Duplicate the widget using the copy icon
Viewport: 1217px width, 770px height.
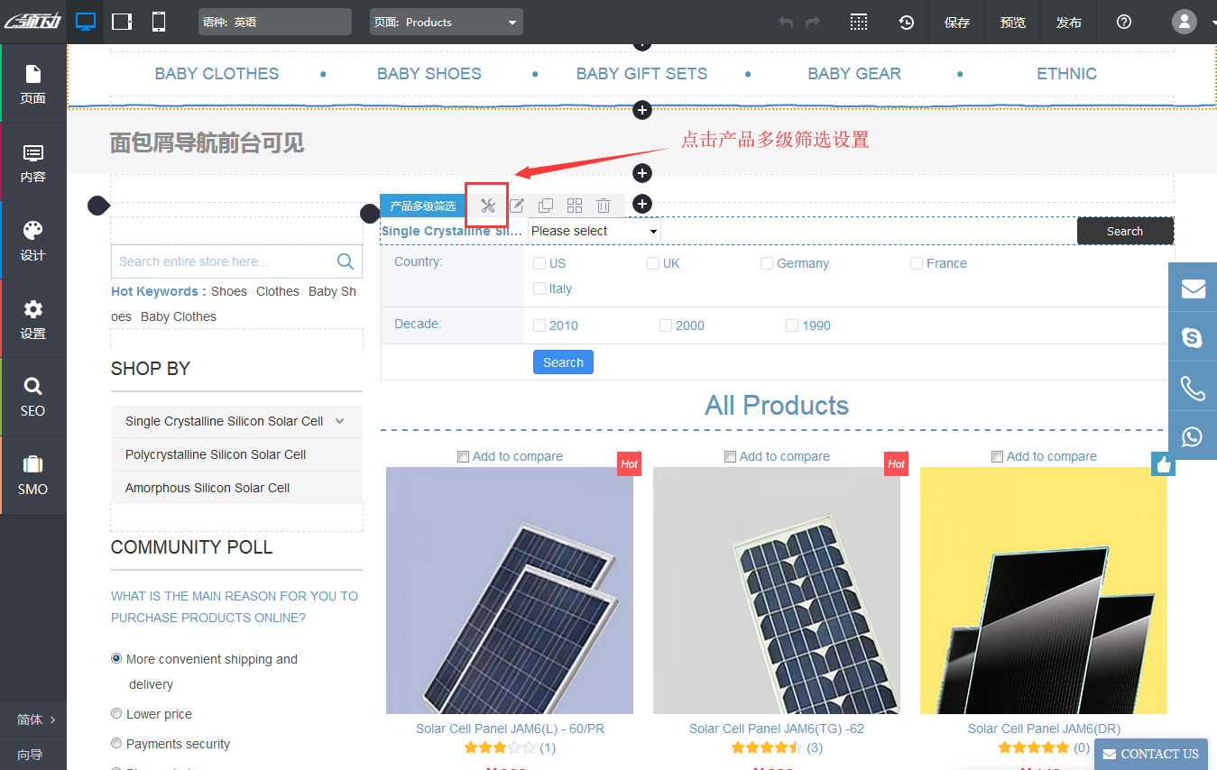click(x=545, y=206)
